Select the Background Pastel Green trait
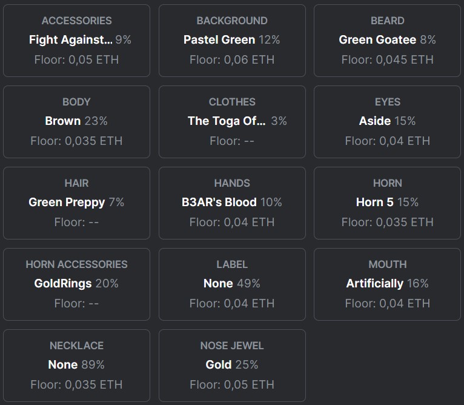This screenshot has width=464, height=405. point(232,41)
